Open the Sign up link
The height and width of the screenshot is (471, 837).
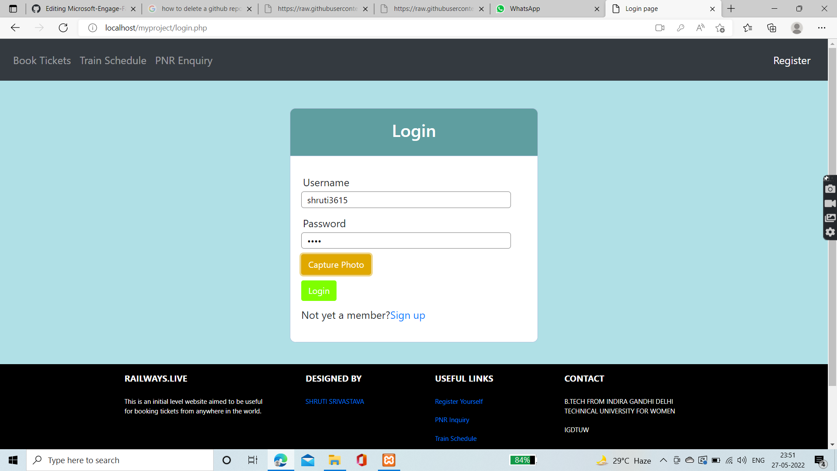tap(408, 315)
